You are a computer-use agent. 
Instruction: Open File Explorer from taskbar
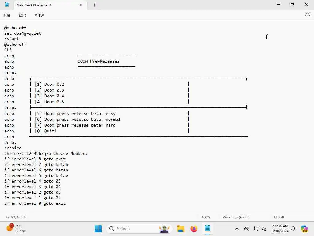(180, 229)
